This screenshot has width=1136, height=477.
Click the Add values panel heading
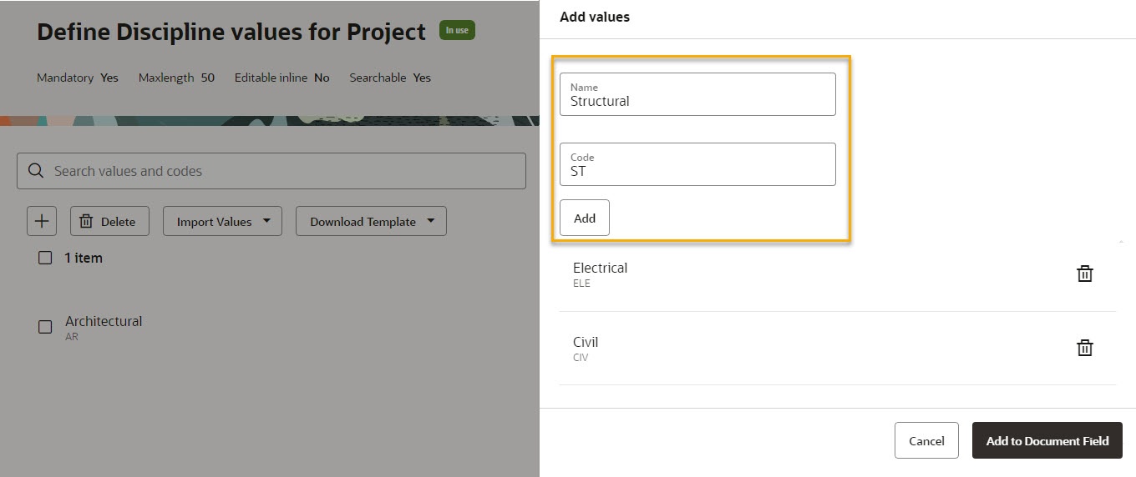(x=595, y=17)
